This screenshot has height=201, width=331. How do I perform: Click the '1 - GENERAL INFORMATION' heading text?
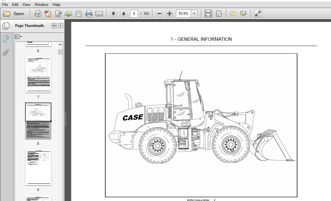[201, 39]
